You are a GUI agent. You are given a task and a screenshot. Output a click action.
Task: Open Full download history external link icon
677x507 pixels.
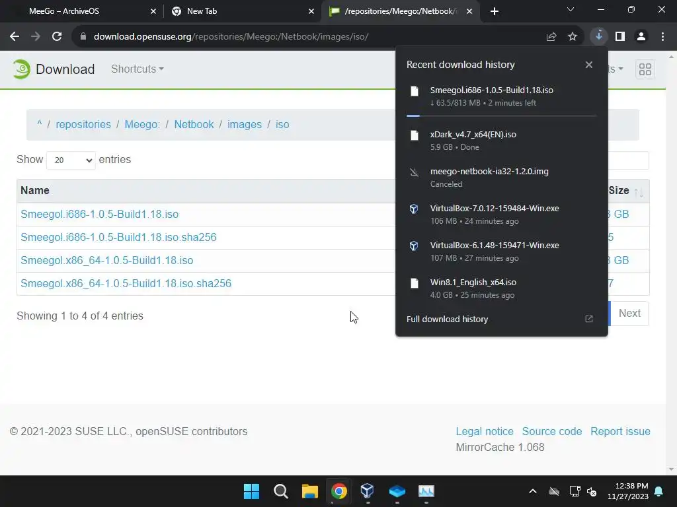coord(589,319)
